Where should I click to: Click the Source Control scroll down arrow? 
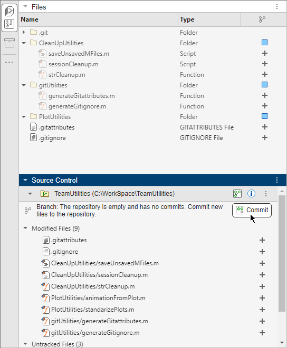[282, 343]
